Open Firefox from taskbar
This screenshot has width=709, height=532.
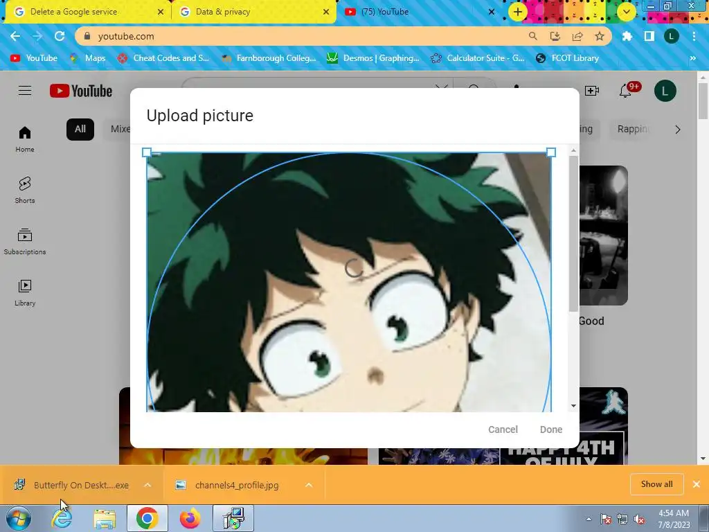click(x=190, y=518)
